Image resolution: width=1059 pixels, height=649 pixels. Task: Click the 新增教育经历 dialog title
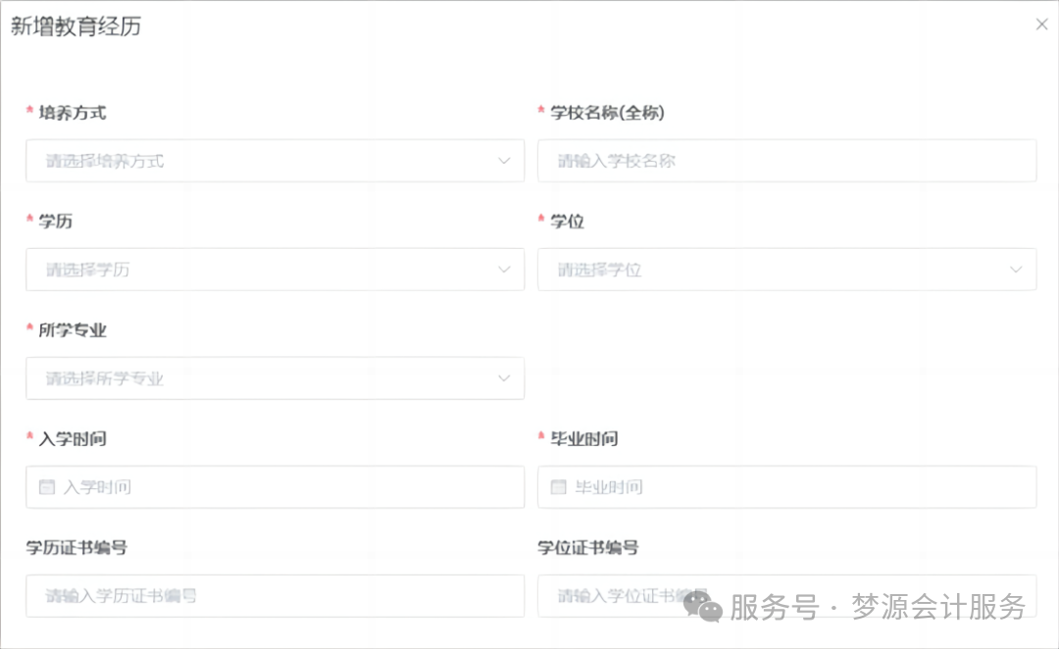[x=76, y=26]
